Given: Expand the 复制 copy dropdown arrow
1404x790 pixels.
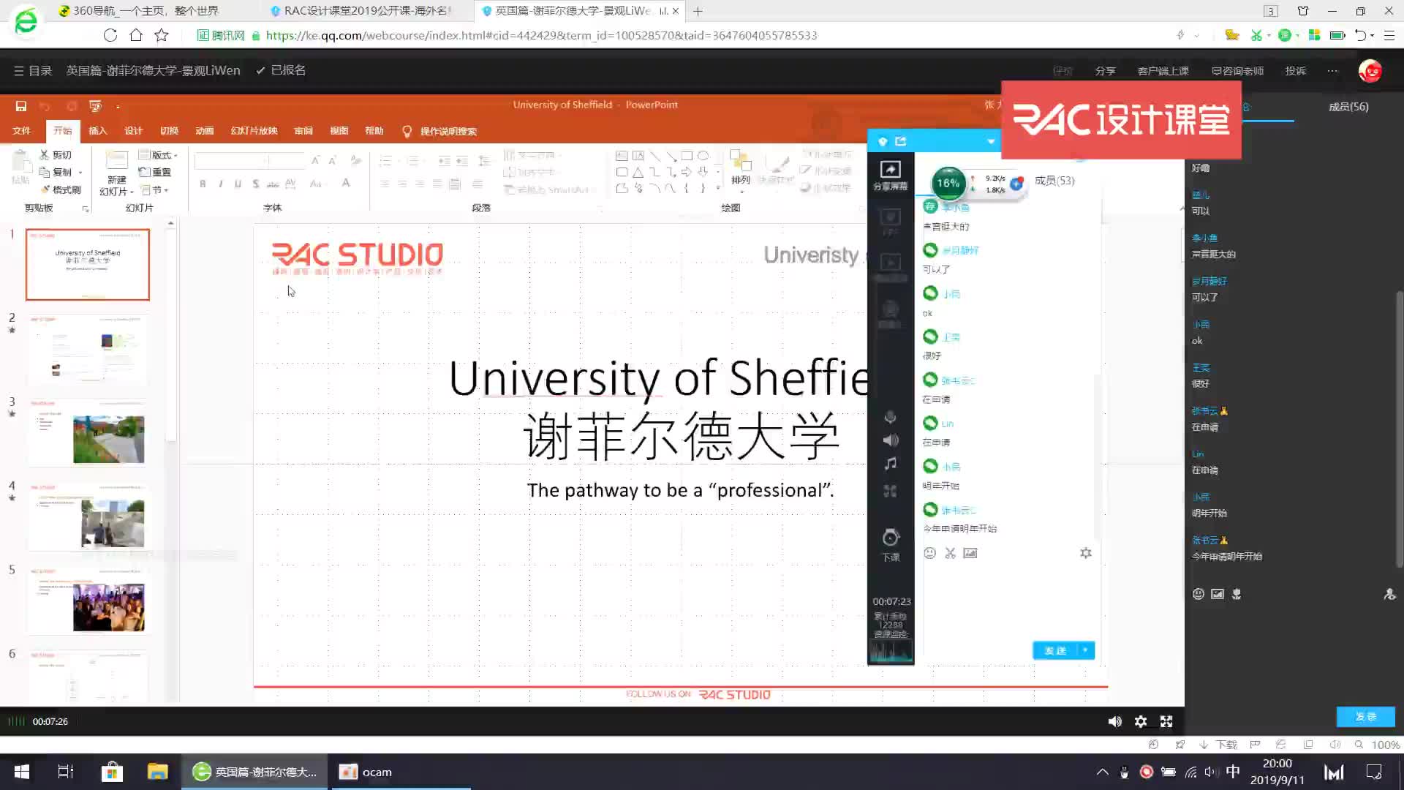Looking at the screenshot, I should coord(80,173).
